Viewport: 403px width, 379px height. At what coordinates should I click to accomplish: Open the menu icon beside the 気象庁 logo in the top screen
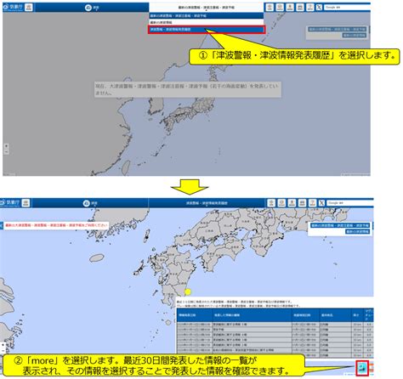point(28,8)
